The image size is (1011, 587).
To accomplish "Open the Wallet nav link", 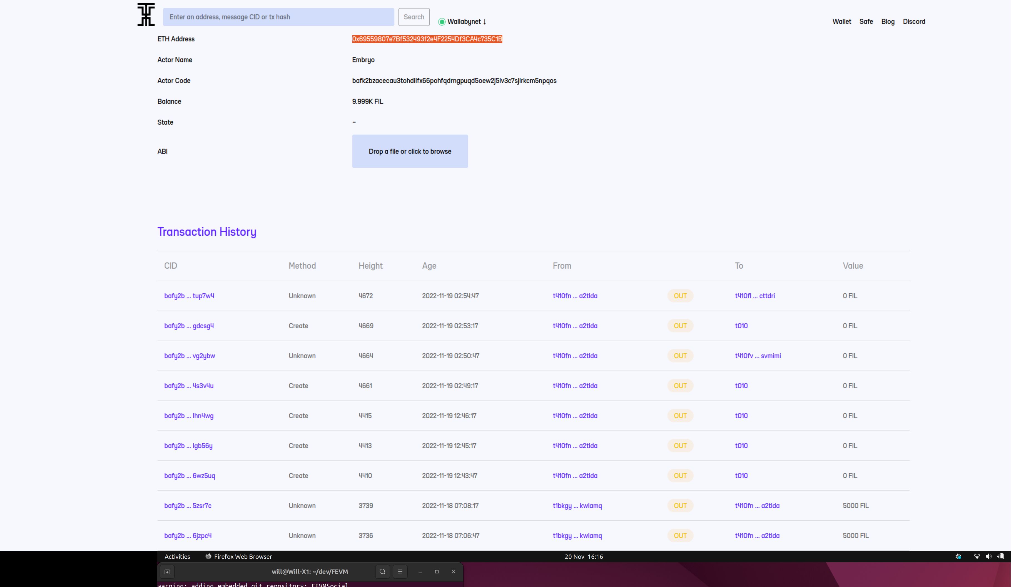I will pos(842,22).
